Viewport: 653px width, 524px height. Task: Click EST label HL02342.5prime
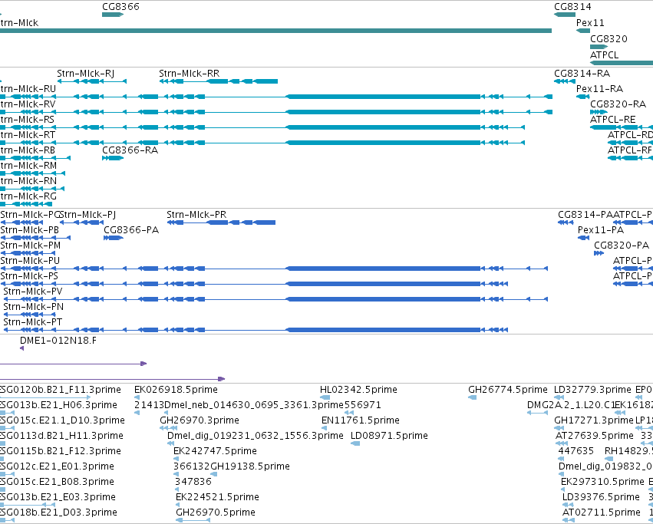[358, 390]
